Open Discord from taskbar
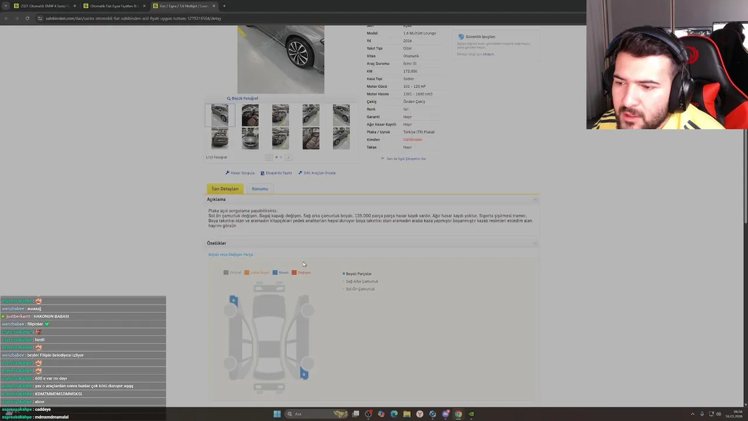This screenshot has height=421, width=748. (445, 414)
